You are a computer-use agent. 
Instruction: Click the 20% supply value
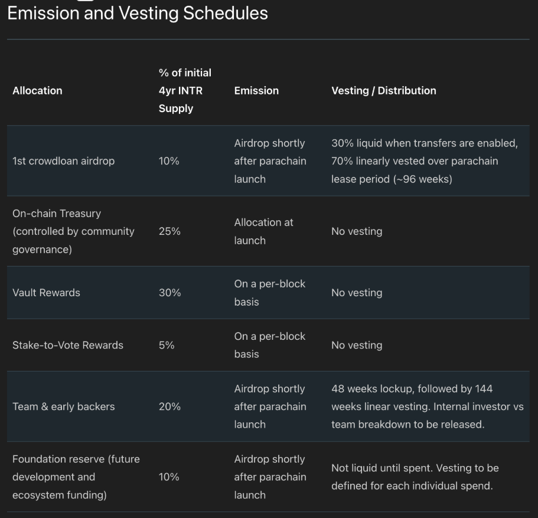click(x=169, y=406)
